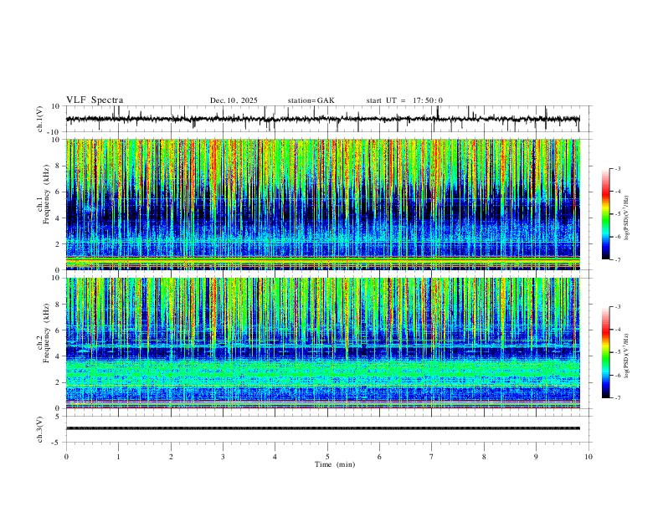
Task: Click the ch.2 spectrogram plot area
Action: [322, 343]
